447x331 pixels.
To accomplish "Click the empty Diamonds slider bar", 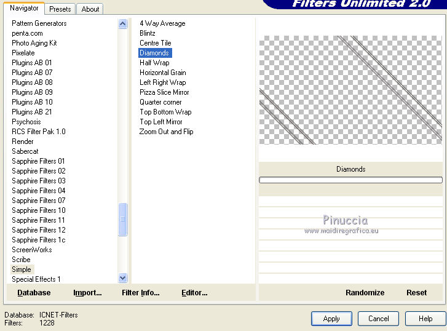I will (x=350, y=180).
